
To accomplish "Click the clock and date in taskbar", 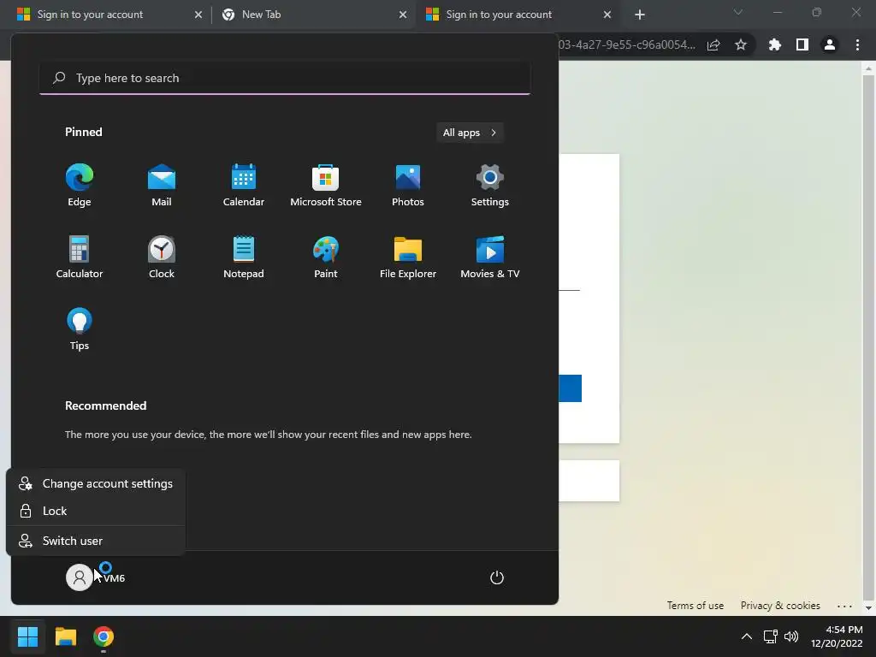I will pyautogui.click(x=837, y=636).
